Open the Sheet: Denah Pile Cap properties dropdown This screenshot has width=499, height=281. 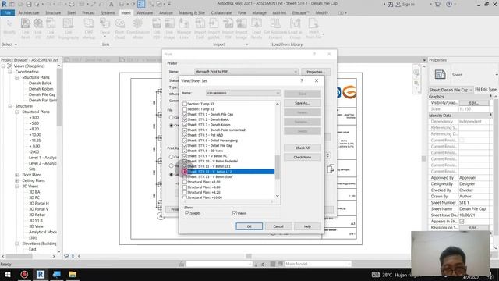(x=451, y=90)
